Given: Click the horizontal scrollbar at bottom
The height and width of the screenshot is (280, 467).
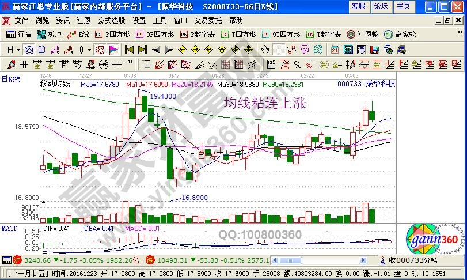Looking at the screenshot, I should [x=322, y=260].
